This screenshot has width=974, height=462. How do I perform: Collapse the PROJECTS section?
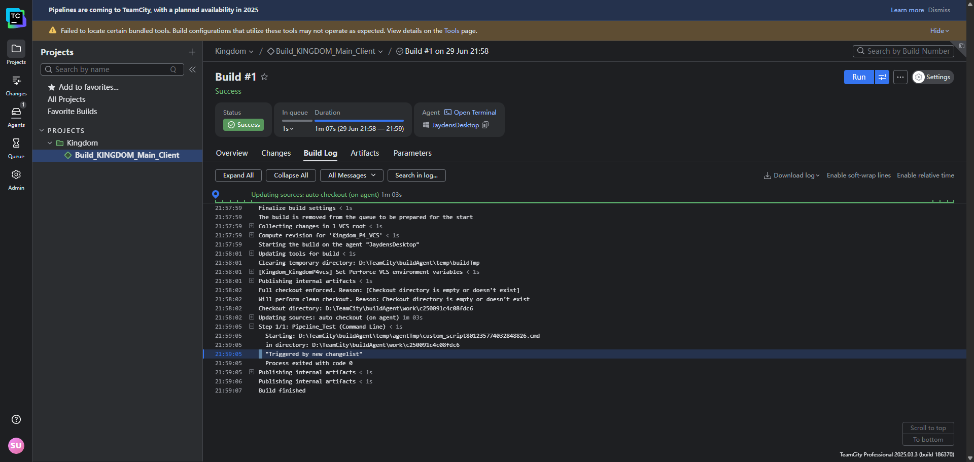coord(42,130)
